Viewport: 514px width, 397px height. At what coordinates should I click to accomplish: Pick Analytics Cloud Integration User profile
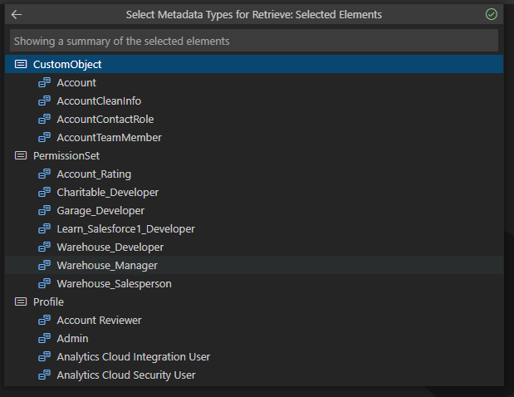coord(133,357)
